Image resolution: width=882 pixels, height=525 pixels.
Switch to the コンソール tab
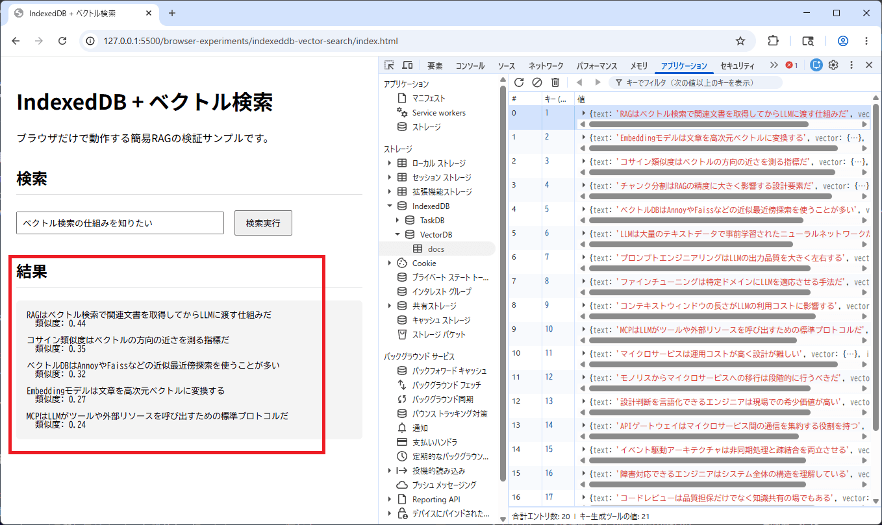pos(470,66)
